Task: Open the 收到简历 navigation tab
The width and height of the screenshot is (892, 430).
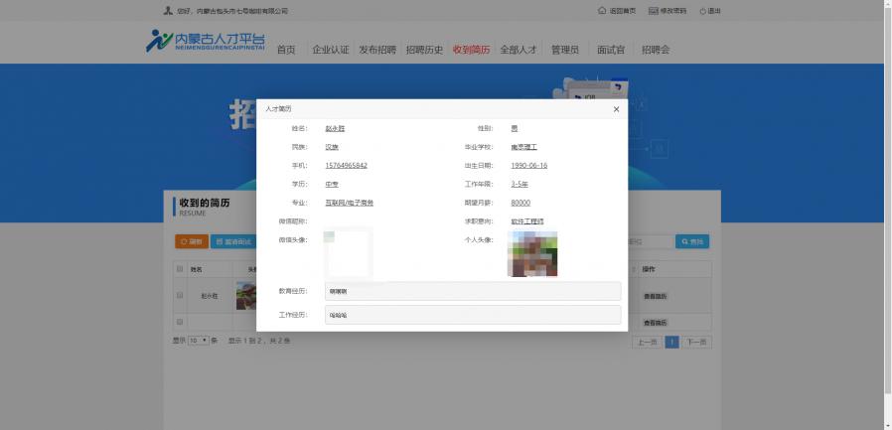Action: pos(471,50)
